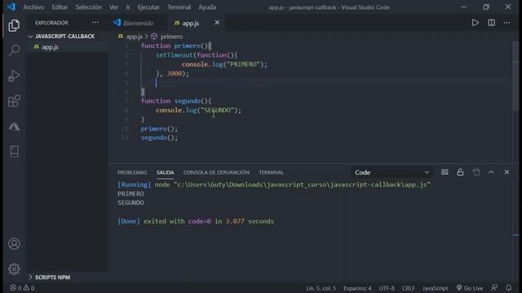The width and height of the screenshot is (522, 293).
Task: Split the editor to the right
Action: (x=491, y=23)
